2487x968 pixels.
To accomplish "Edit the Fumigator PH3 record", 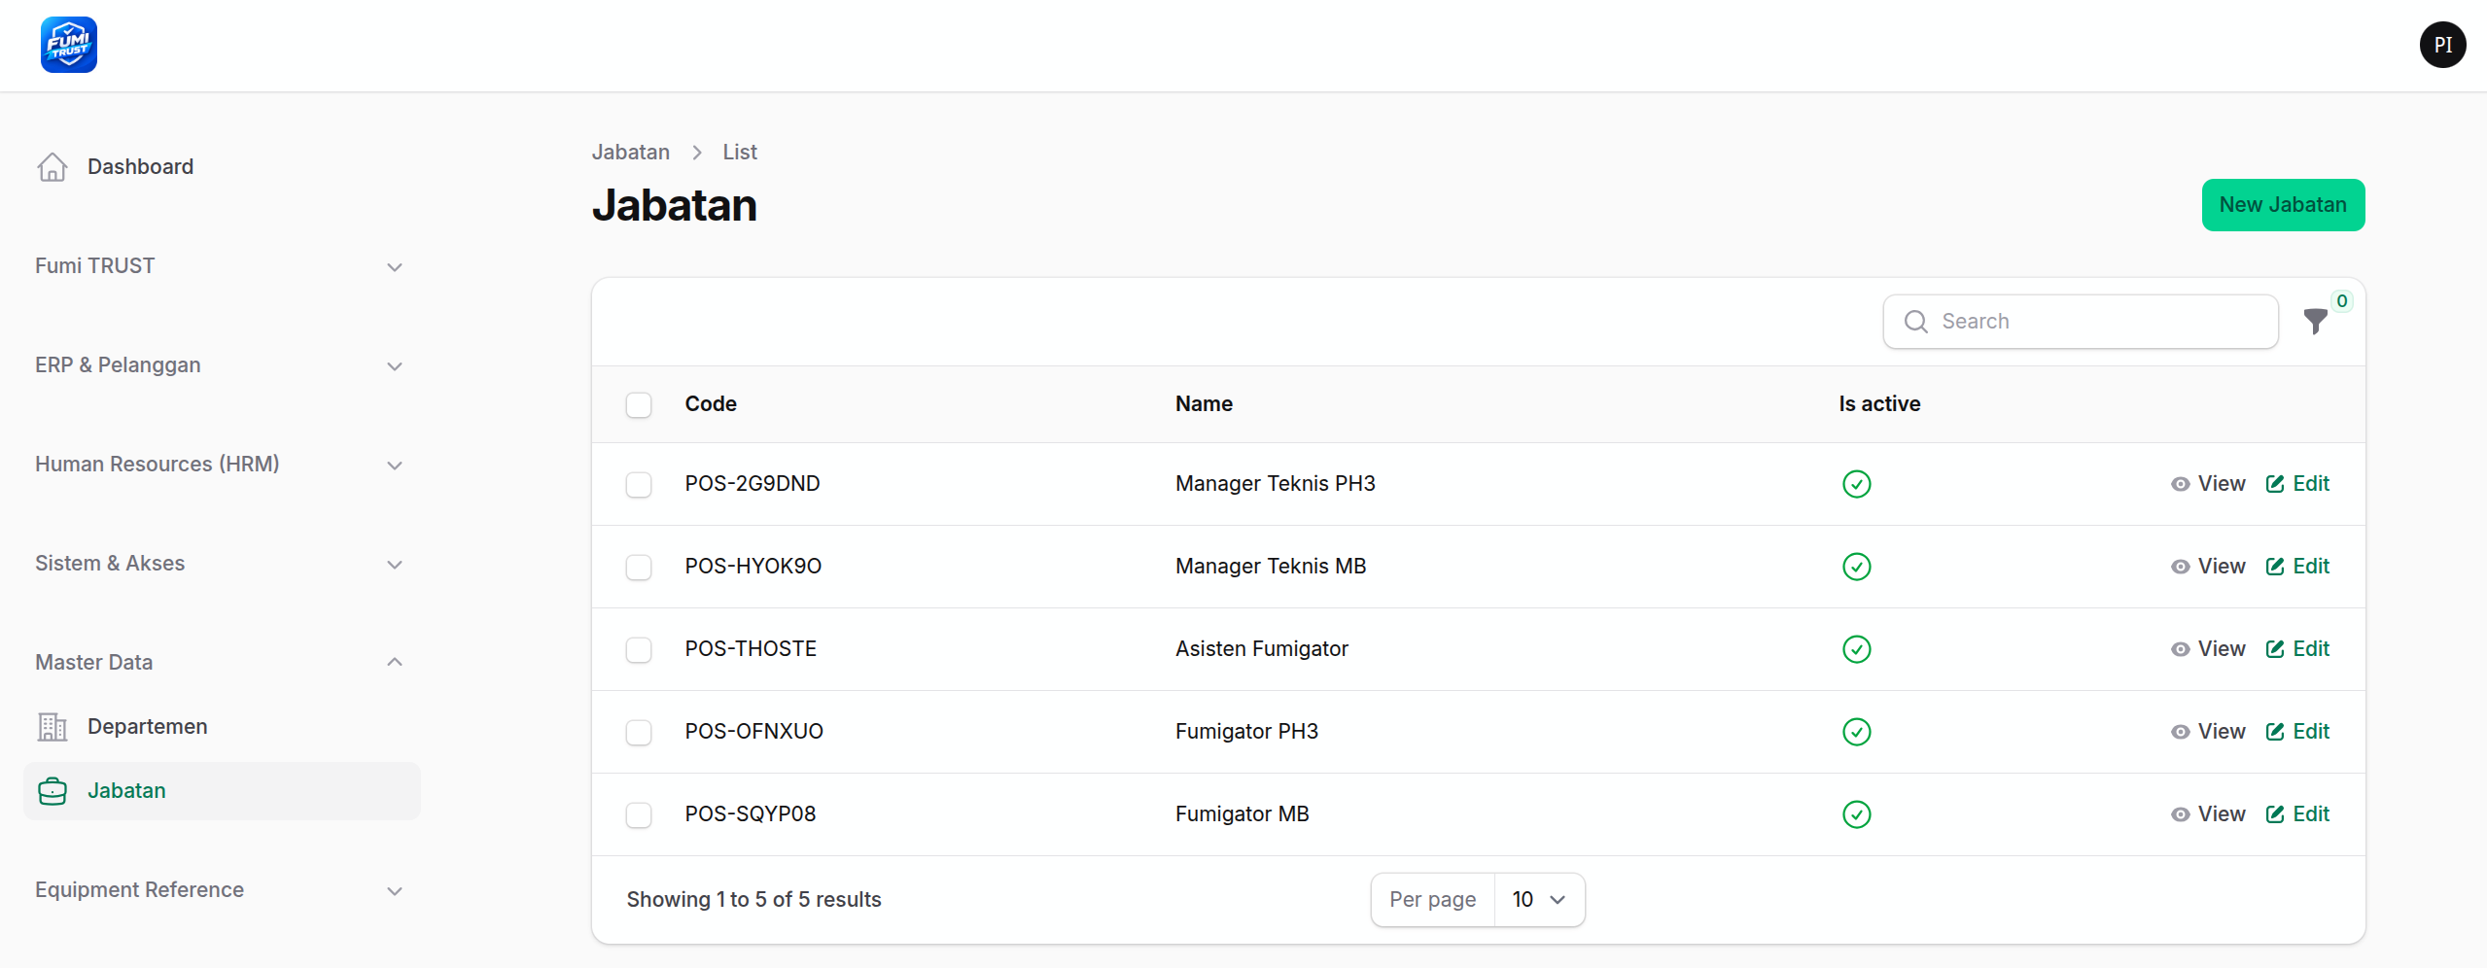I will (x=2297, y=732).
